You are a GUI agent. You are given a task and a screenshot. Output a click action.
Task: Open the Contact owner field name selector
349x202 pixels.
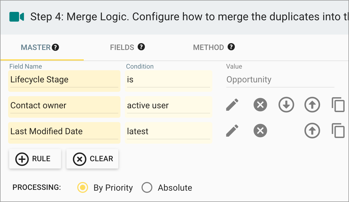[x=64, y=107]
